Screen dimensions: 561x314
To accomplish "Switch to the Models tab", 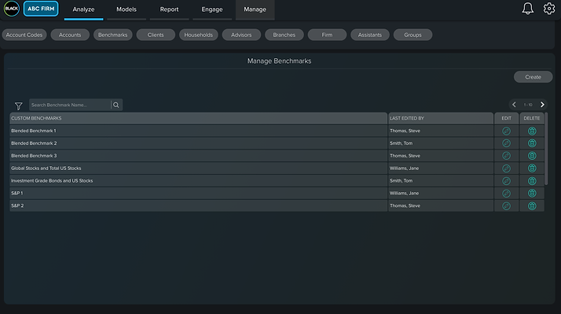I will click(126, 9).
